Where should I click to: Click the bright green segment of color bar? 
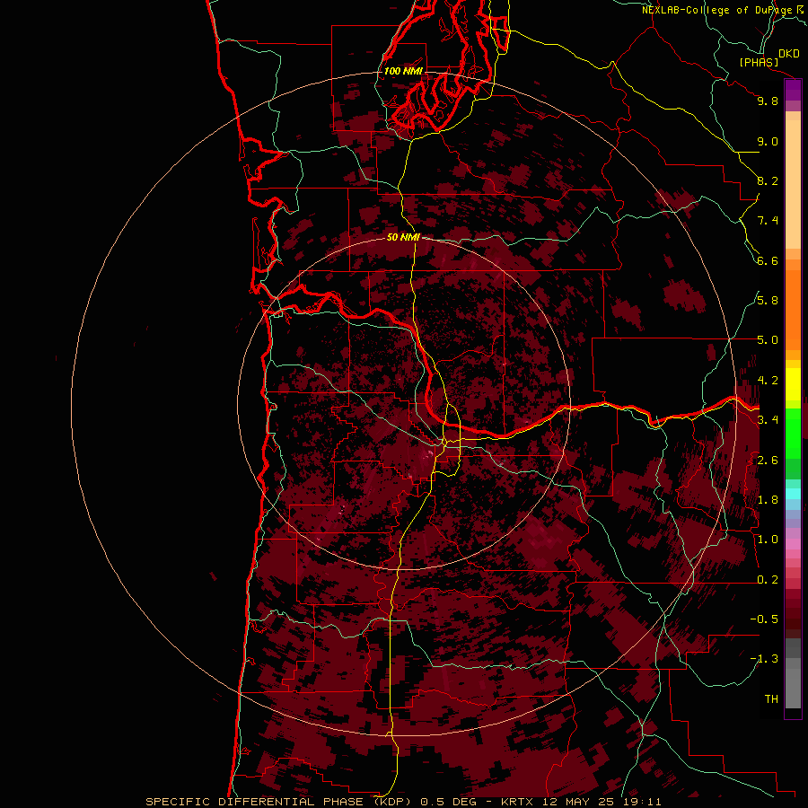(x=793, y=432)
